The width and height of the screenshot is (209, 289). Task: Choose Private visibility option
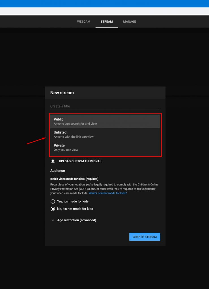(105, 147)
